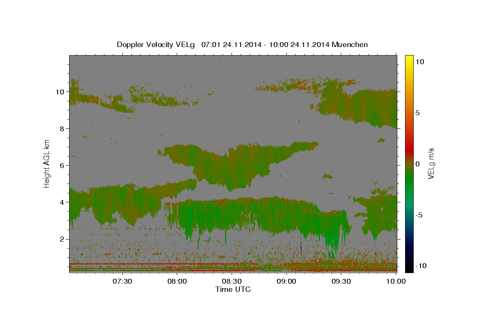Click the 09:30 time tick label
The image size is (491, 327).
point(342,281)
